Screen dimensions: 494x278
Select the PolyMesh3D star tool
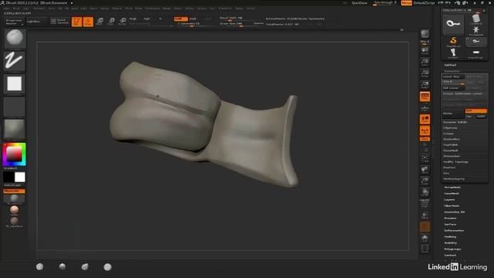[475, 31]
